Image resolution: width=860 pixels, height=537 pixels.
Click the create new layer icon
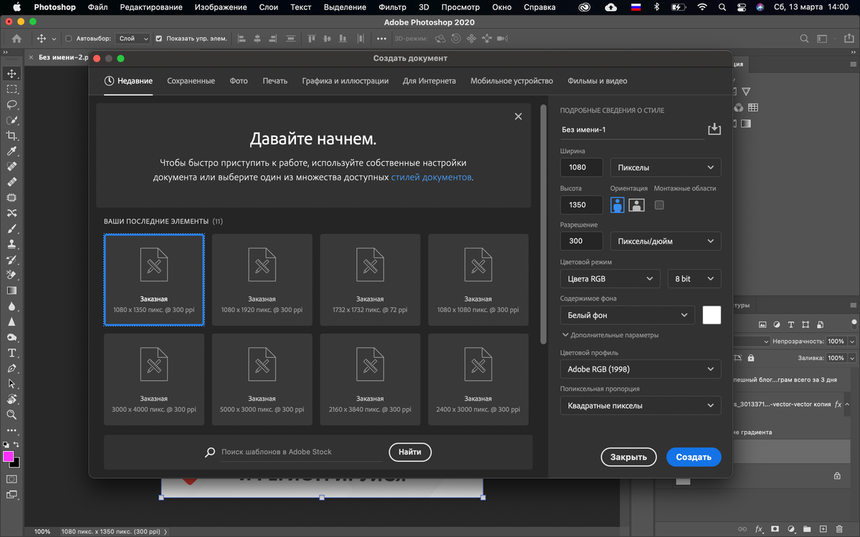(823, 529)
